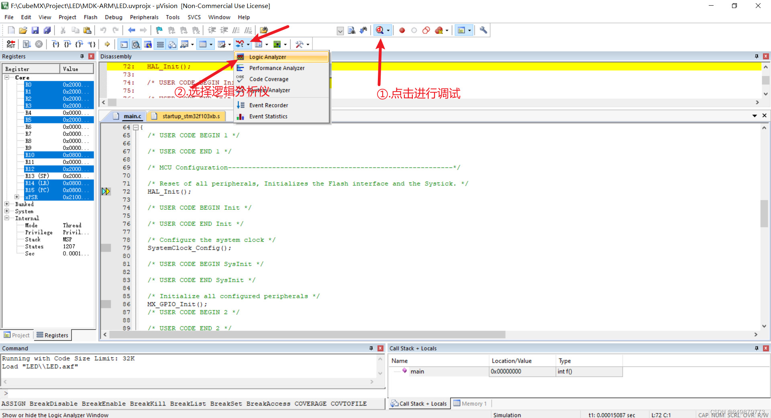Image resolution: width=771 pixels, height=418 pixels.
Task: Open the Command Window icon
Action: [x=123, y=44]
